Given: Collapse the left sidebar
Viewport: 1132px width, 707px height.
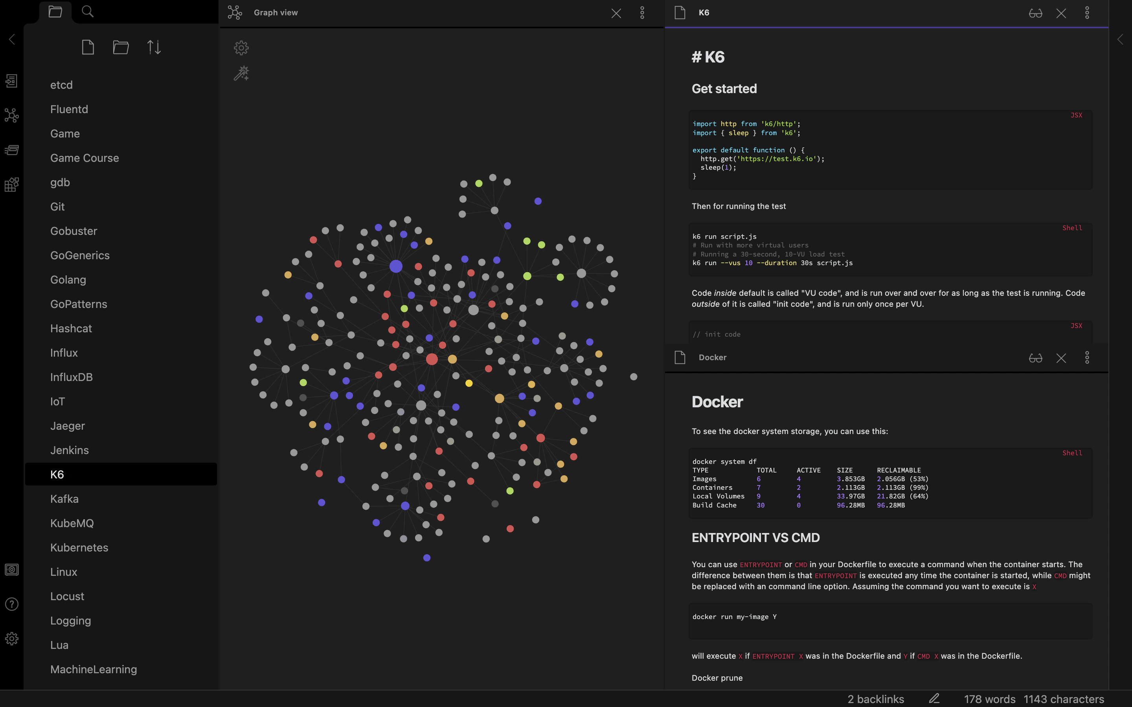Looking at the screenshot, I should (12, 39).
